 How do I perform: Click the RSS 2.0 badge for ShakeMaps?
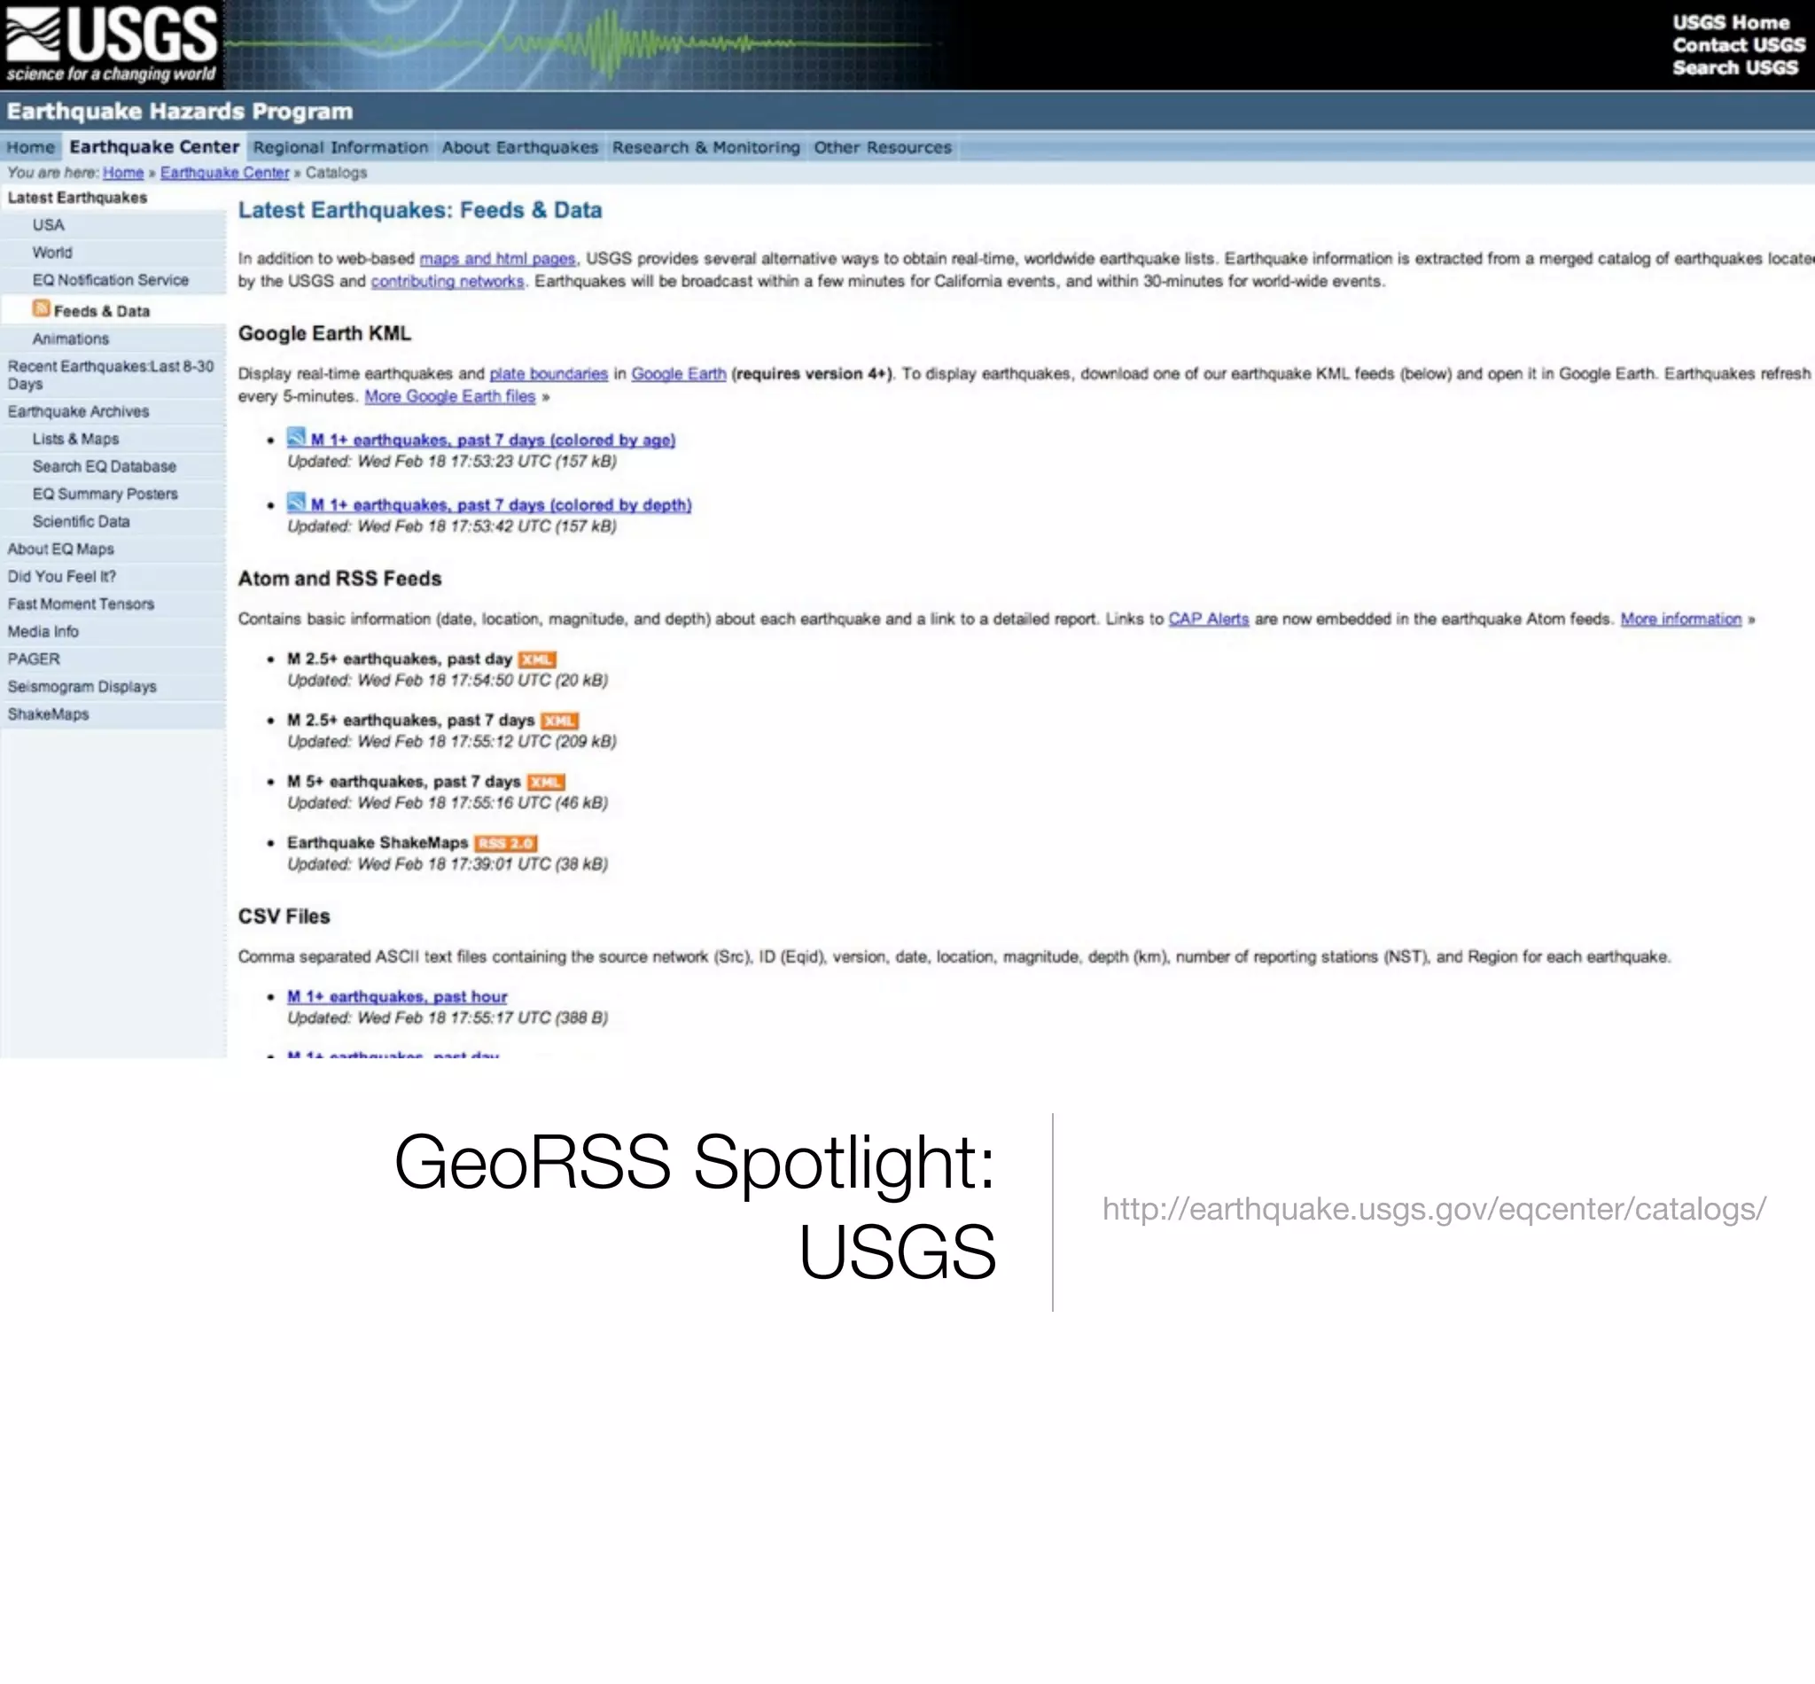[506, 843]
